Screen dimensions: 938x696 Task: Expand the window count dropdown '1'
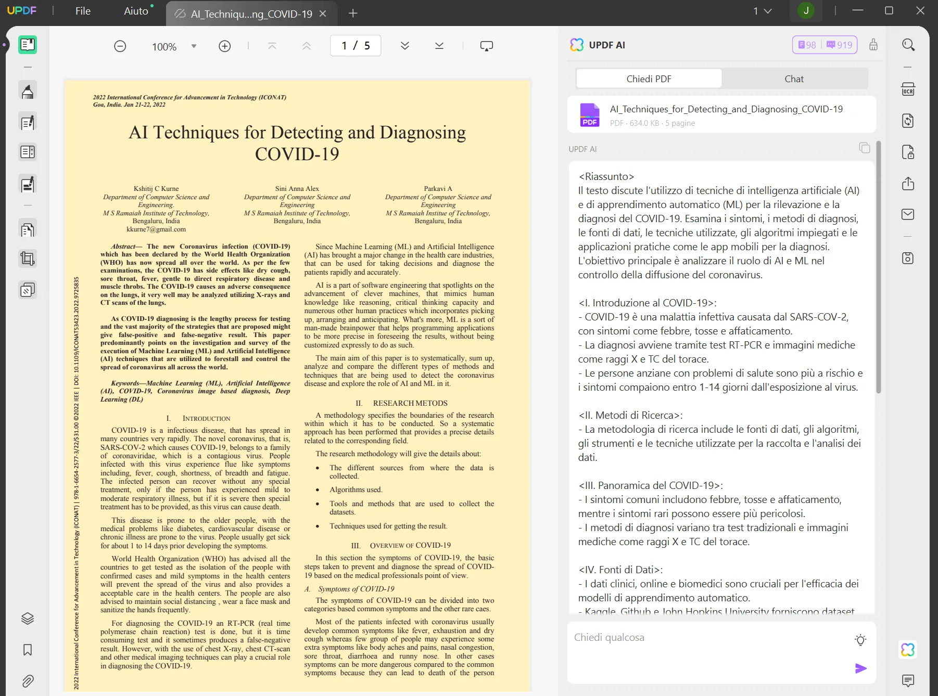pos(762,11)
